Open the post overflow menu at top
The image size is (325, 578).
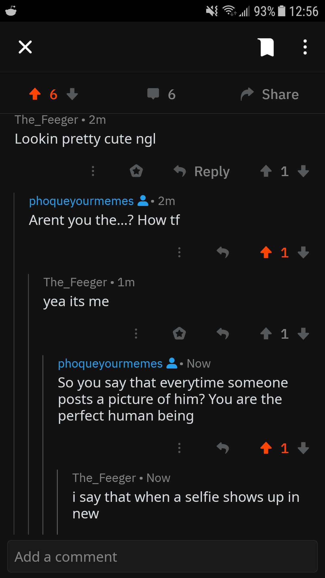pyautogui.click(x=305, y=47)
